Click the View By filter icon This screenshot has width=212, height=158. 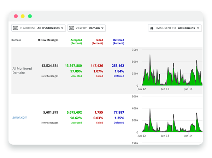pyautogui.click(x=72, y=28)
